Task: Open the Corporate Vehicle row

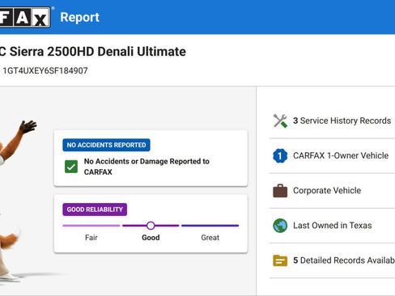Action: 332,191
